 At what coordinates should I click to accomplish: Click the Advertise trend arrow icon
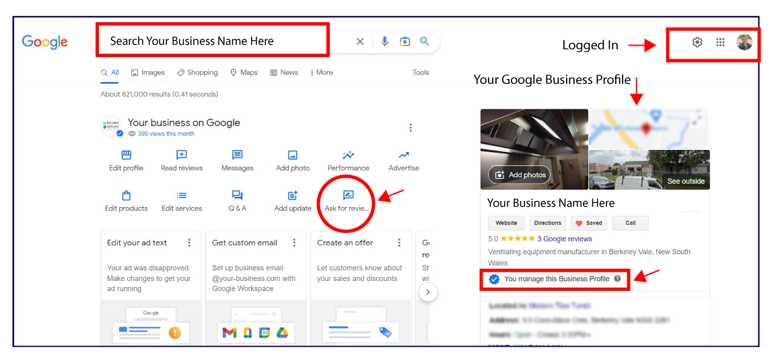pyautogui.click(x=403, y=155)
